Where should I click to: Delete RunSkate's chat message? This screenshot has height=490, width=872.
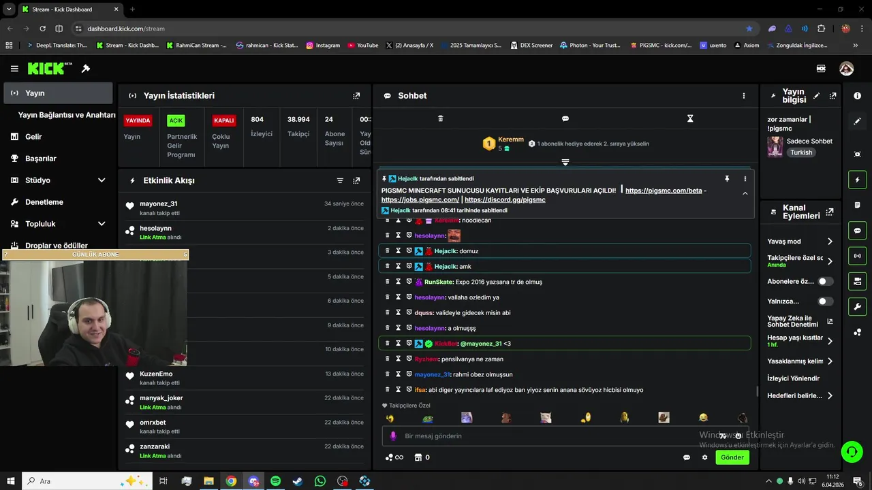coord(388,282)
